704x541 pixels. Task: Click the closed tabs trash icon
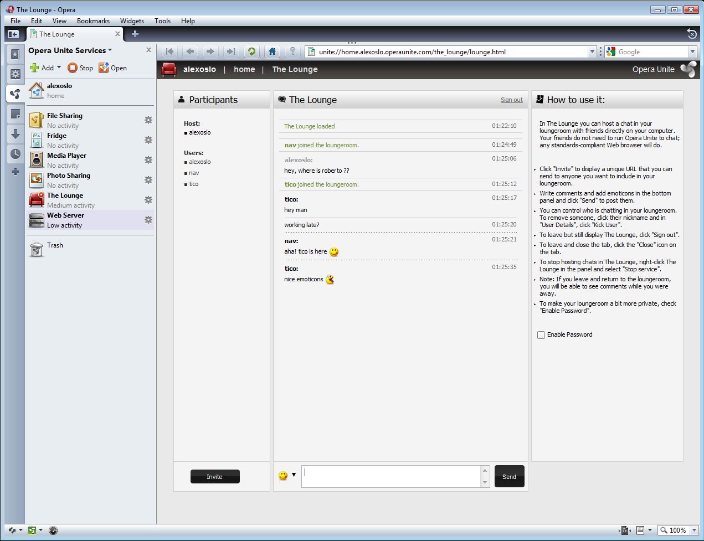click(691, 34)
